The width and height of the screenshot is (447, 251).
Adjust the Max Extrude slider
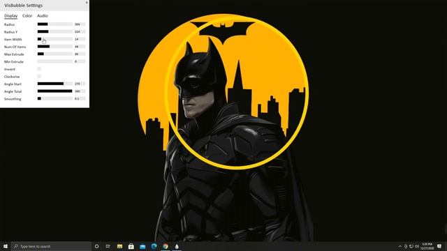[x=54, y=54]
